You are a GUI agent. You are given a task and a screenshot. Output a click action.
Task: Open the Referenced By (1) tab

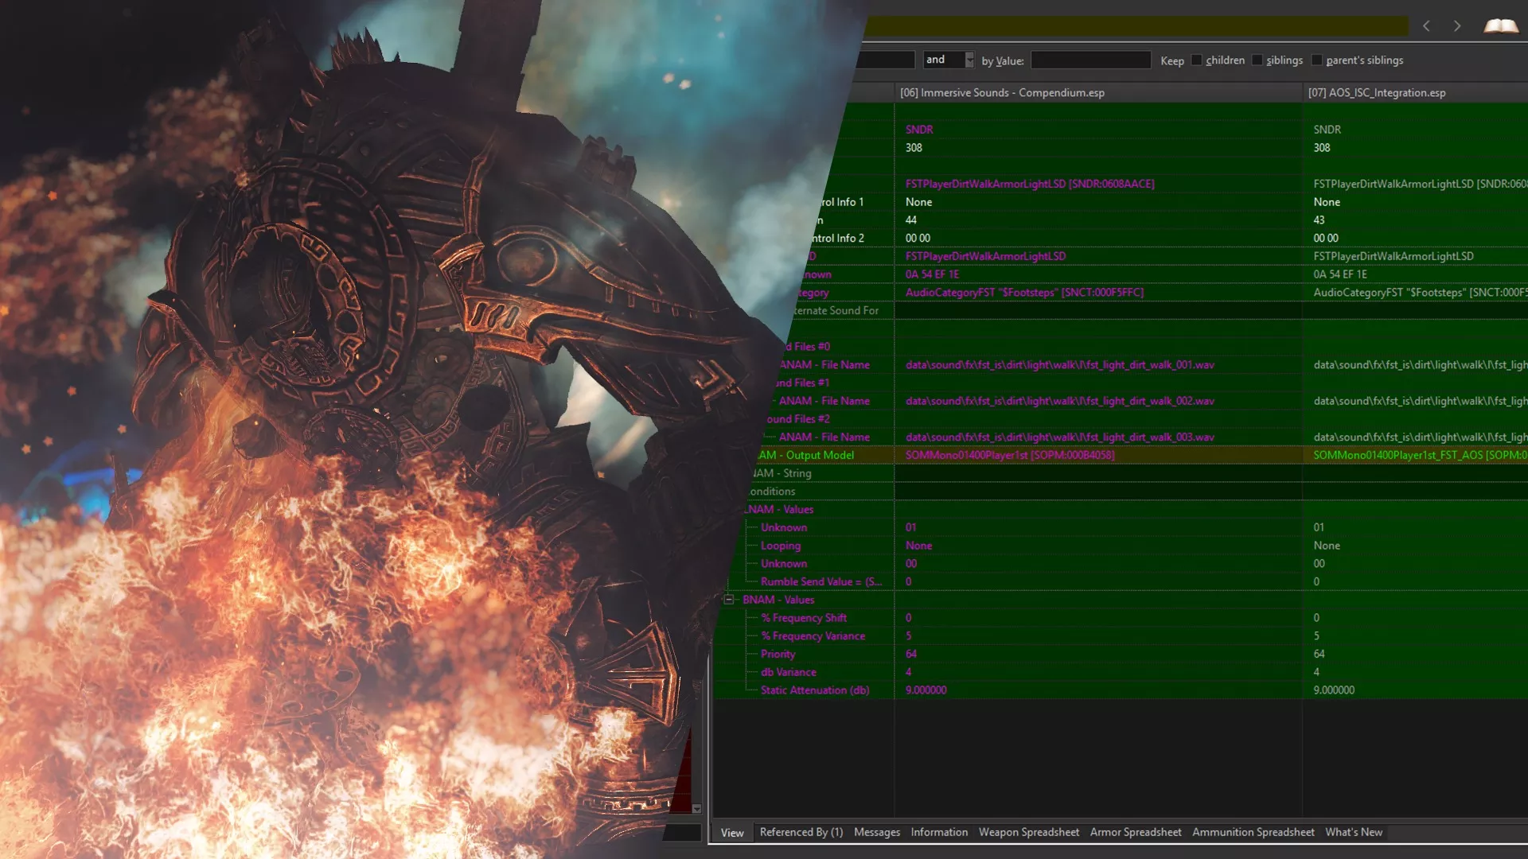(801, 832)
